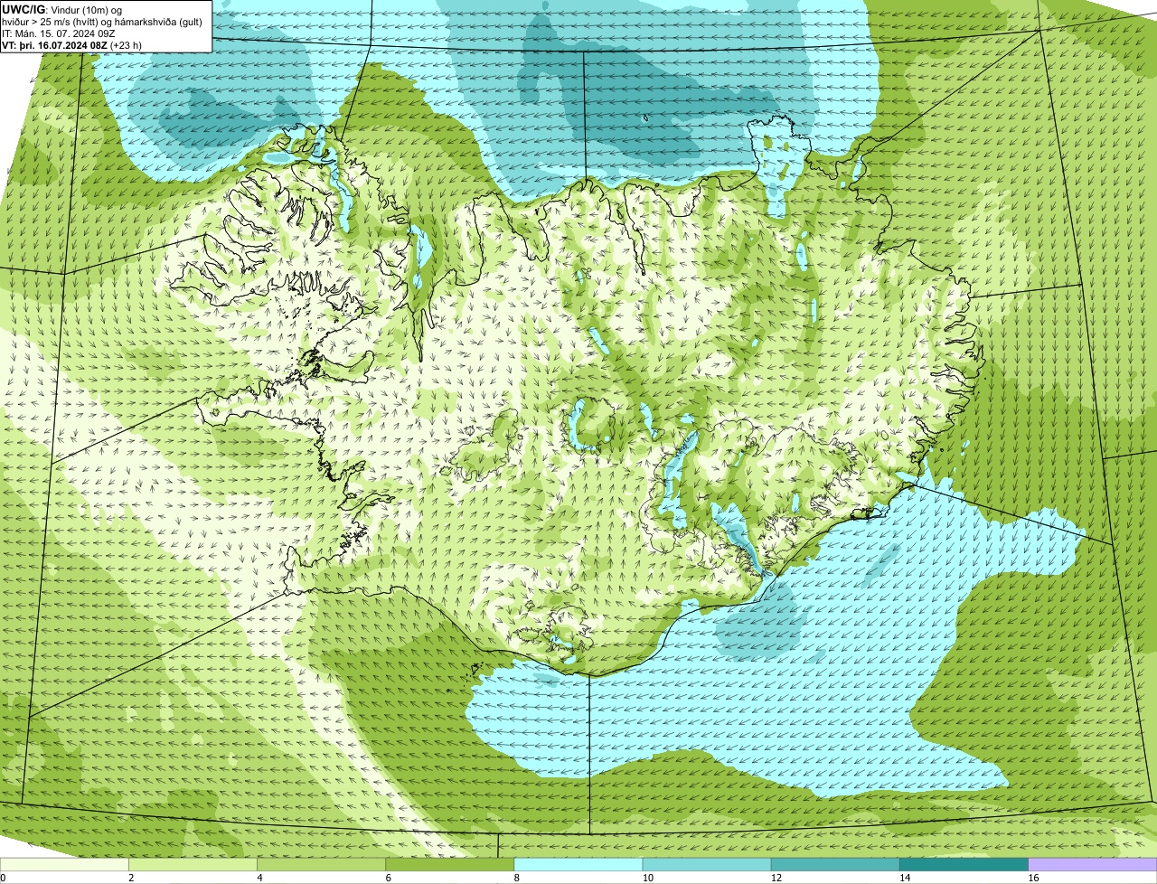
Task: Click the 'hviður > 25 m/s (hvítt)' description line
Action: tap(102, 21)
